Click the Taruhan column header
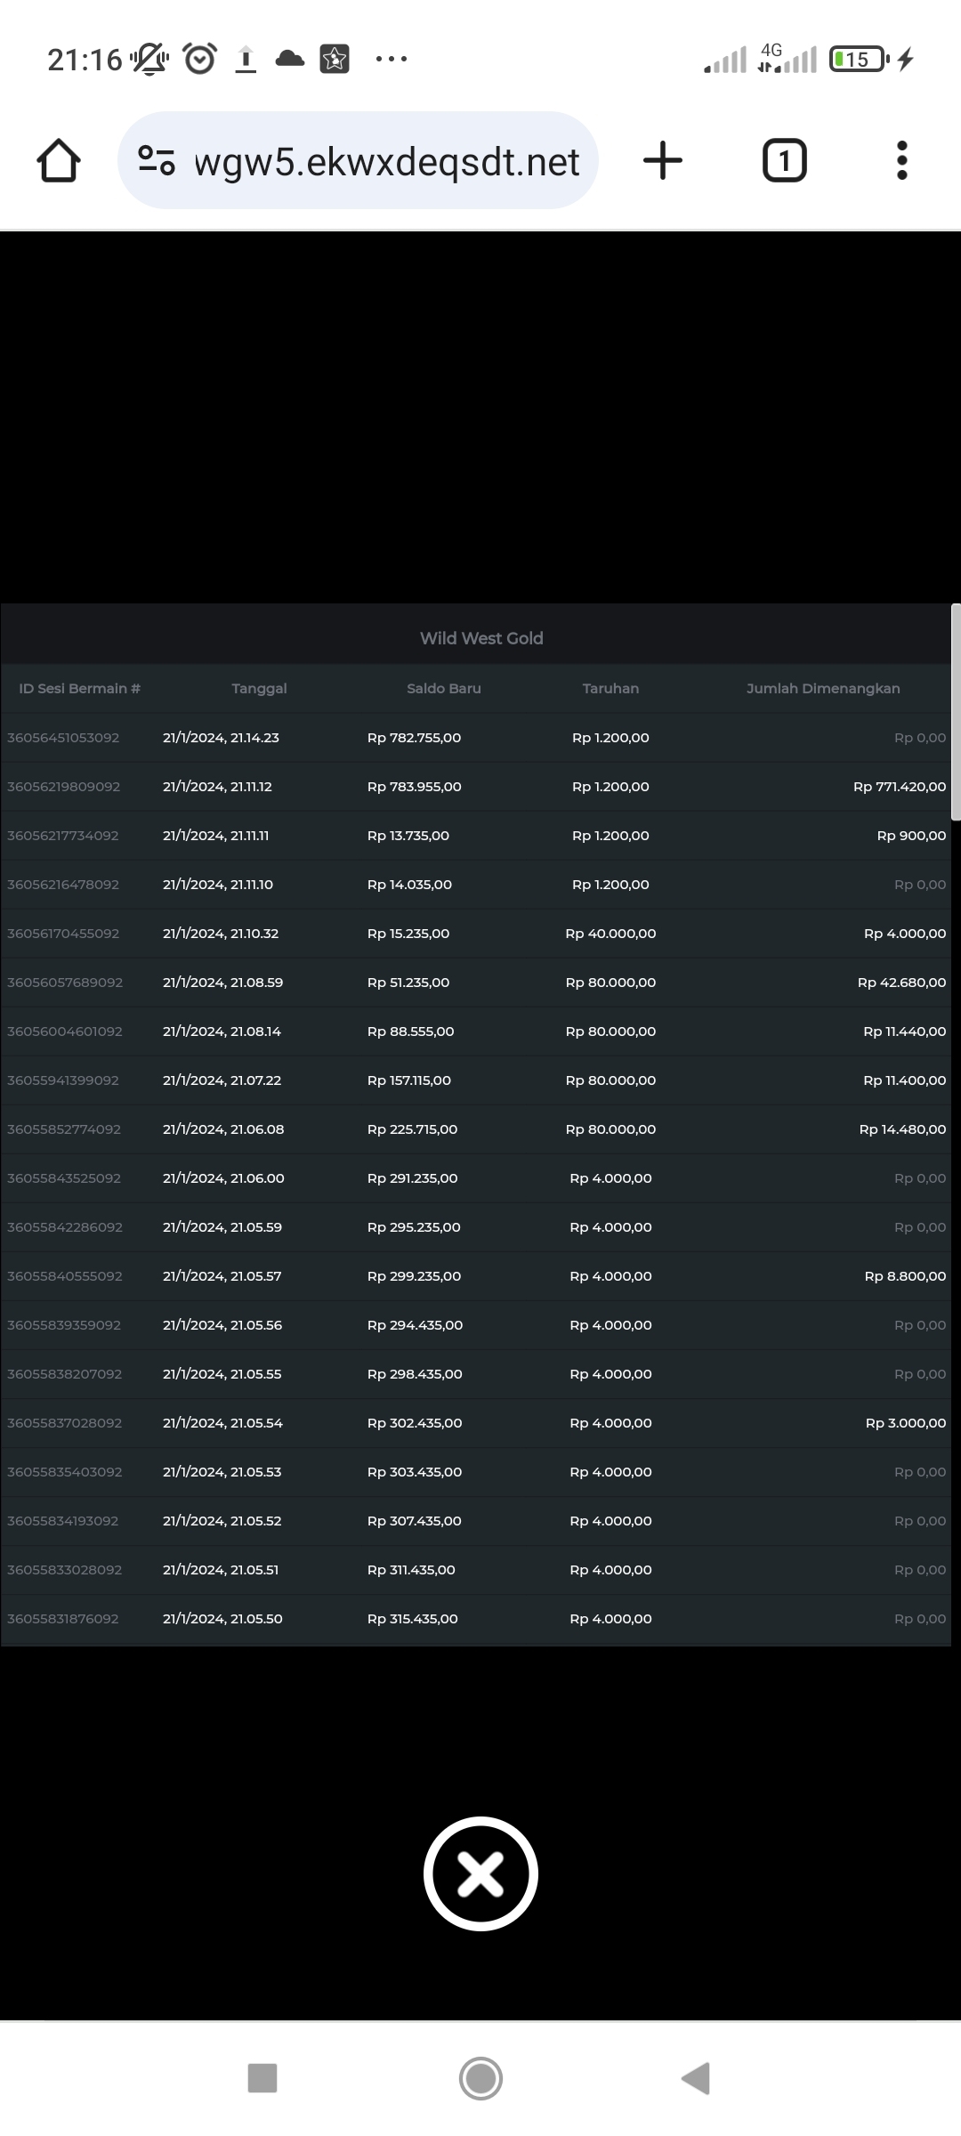 (x=610, y=688)
